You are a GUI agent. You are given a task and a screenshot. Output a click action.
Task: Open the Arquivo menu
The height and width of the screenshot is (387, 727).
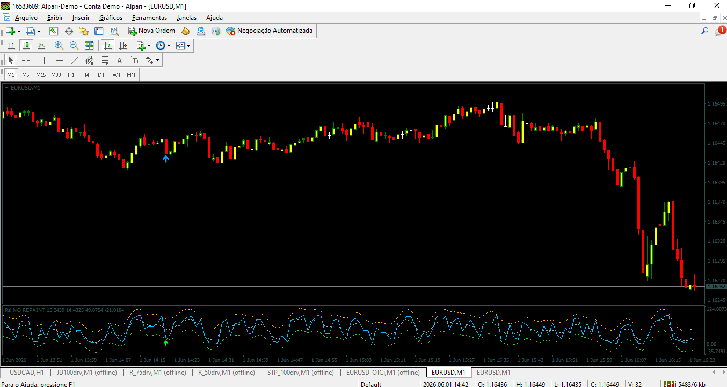point(26,17)
